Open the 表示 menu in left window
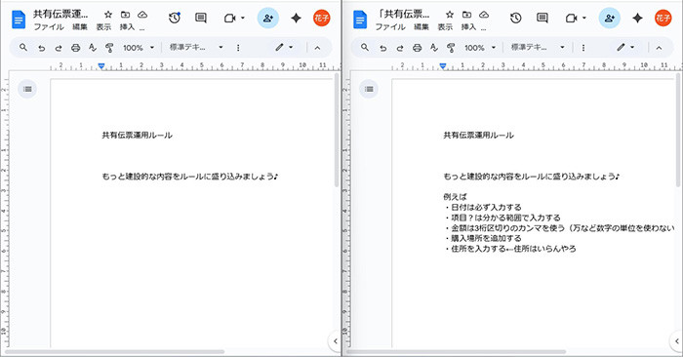The image size is (683, 357). click(x=103, y=27)
